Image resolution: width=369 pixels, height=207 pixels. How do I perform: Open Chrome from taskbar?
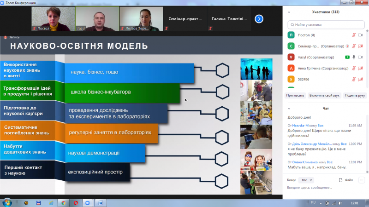coord(63,203)
